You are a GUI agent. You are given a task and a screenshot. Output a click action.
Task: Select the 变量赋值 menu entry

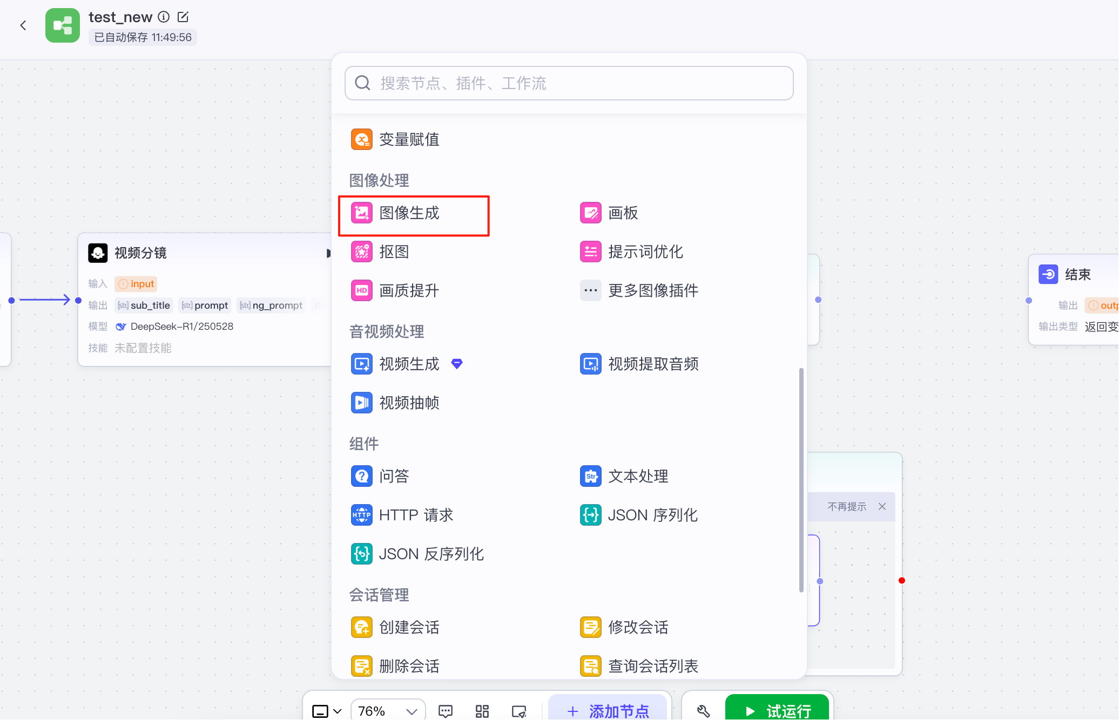point(409,139)
